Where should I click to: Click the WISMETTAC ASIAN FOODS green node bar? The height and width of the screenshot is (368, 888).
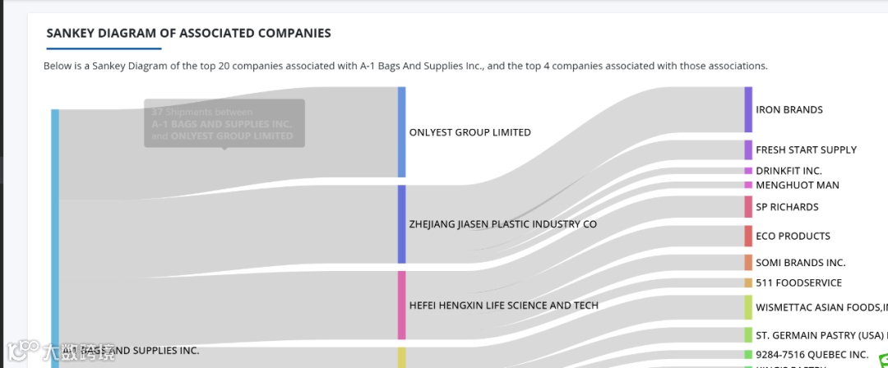pyautogui.click(x=748, y=307)
